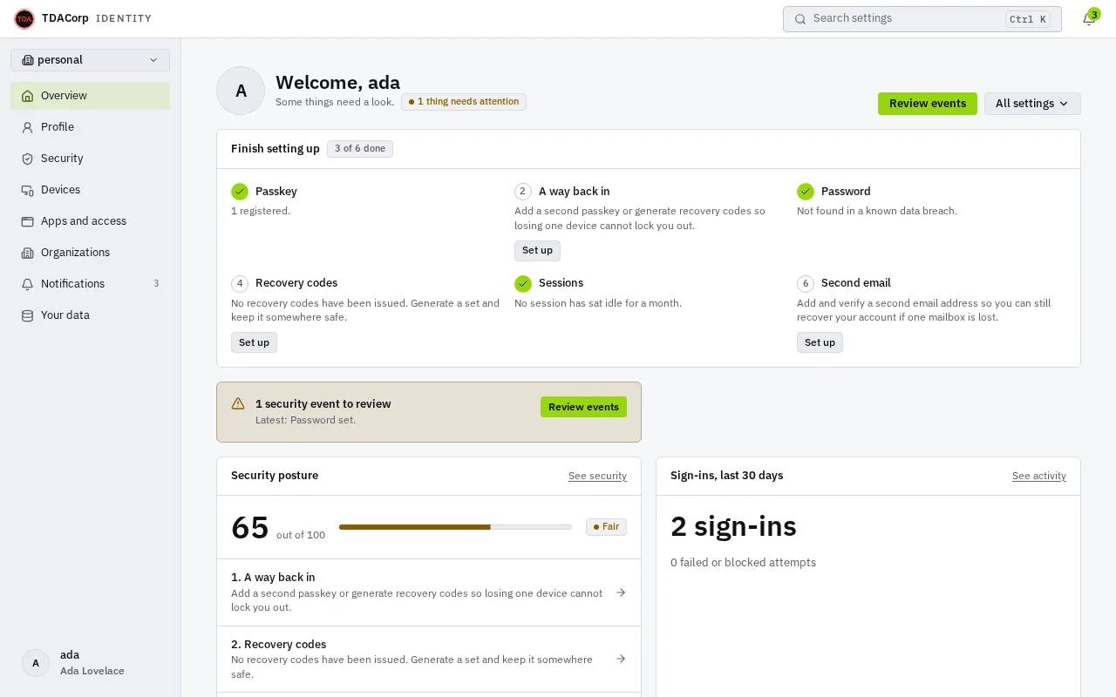Click arrow beside 1. A way back in
This screenshot has height=697, width=1116.
pos(621,592)
